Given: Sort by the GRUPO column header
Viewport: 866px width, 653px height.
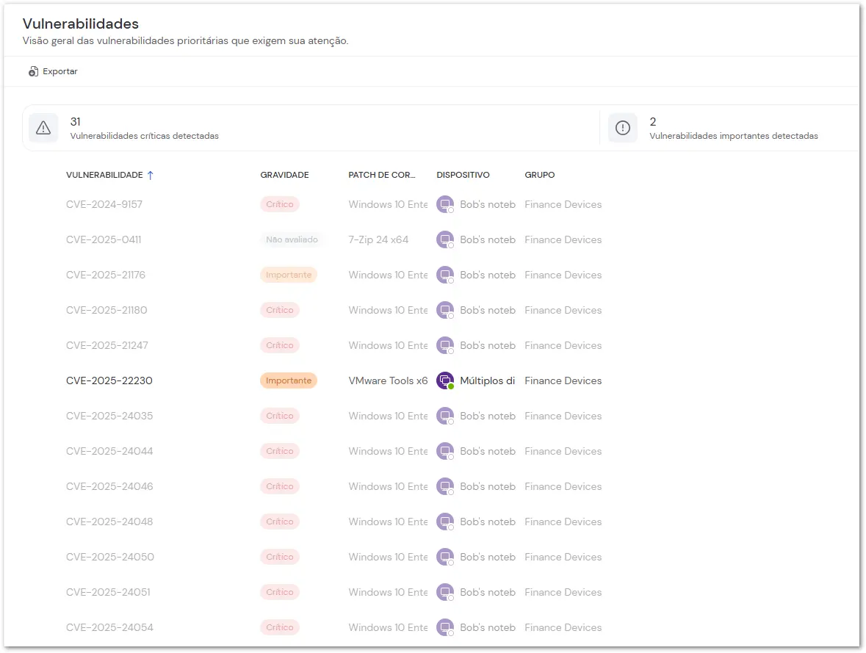Looking at the screenshot, I should [540, 175].
